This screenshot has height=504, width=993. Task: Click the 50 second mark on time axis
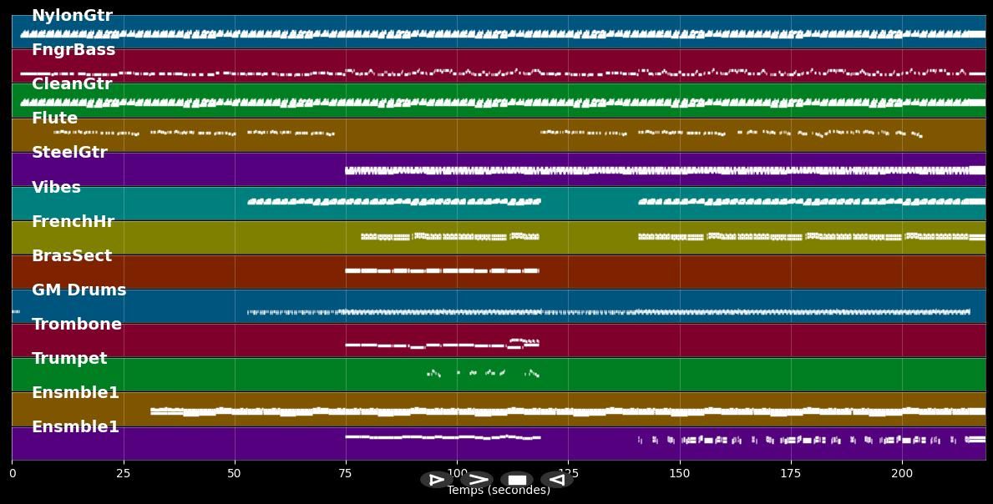point(235,473)
